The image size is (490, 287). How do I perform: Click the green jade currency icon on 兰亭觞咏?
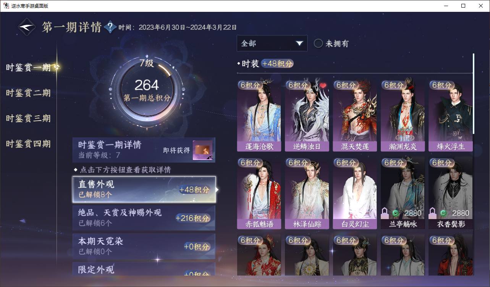tap(396, 213)
